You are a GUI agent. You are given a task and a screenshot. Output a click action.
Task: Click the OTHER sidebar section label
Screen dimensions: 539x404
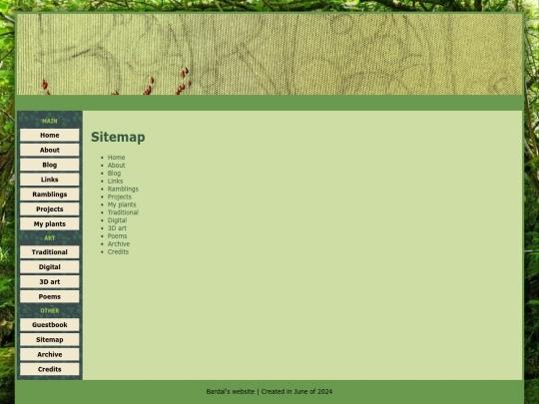click(50, 311)
